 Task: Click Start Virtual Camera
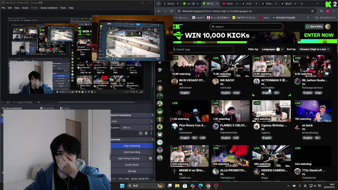point(129,158)
